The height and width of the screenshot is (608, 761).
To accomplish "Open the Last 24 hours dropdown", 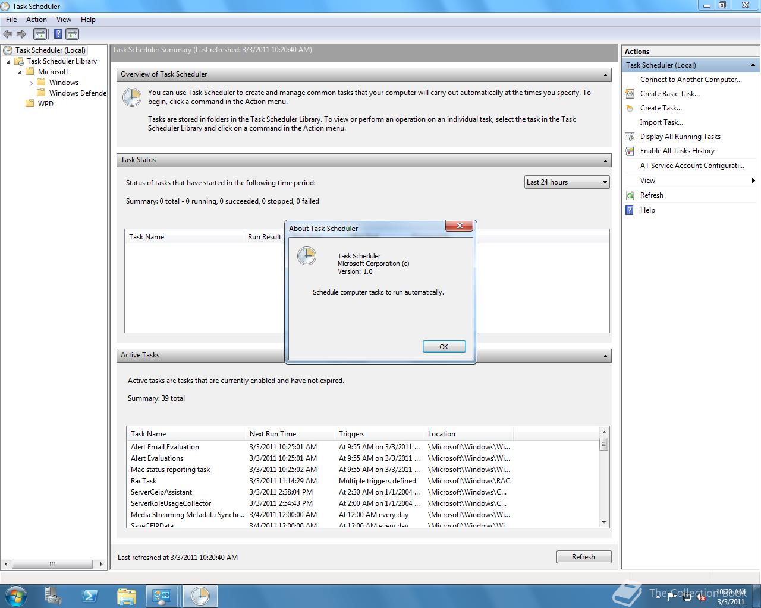I will coord(567,182).
